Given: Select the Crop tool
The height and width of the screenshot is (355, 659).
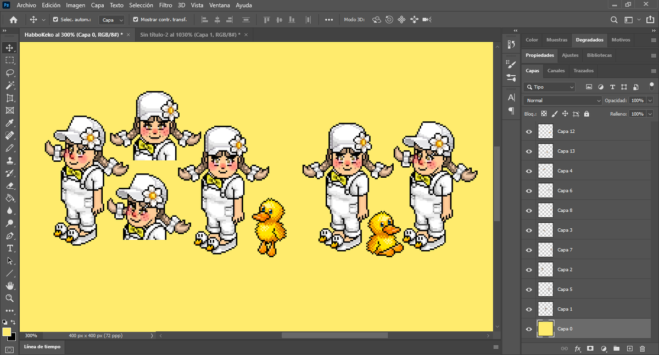Looking at the screenshot, I should pyautogui.click(x=10, y=98).
